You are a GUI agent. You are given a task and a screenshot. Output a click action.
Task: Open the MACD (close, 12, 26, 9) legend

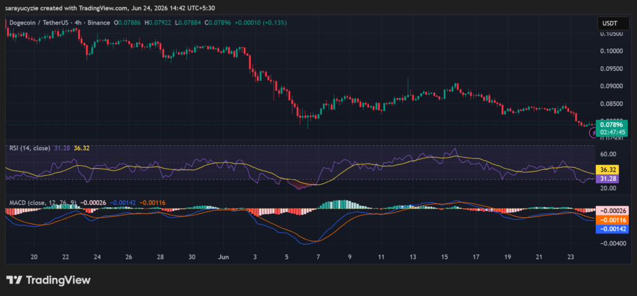(x=44, y=202)
